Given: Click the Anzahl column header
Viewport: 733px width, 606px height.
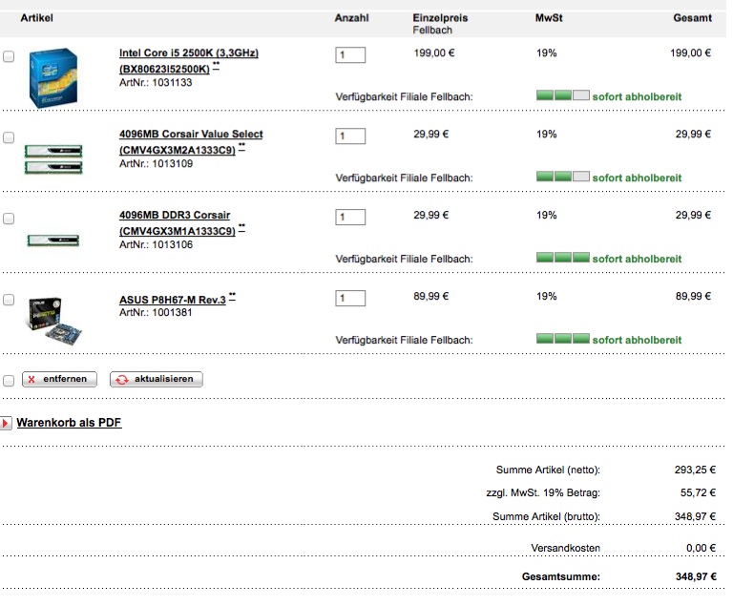Looking at the screenshot, I should click(x=351, y=18).
